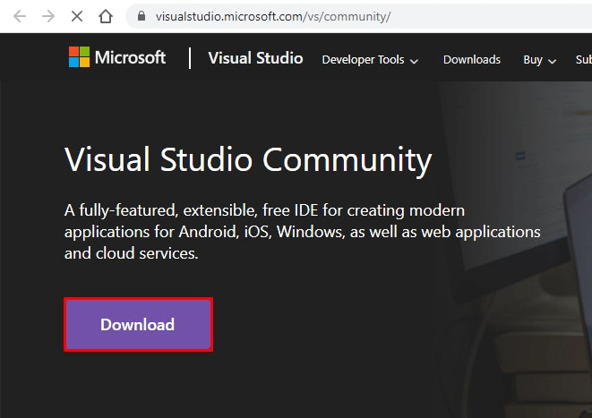
Task: Click the browser forward arrow
Action: [x=48, y=16]
